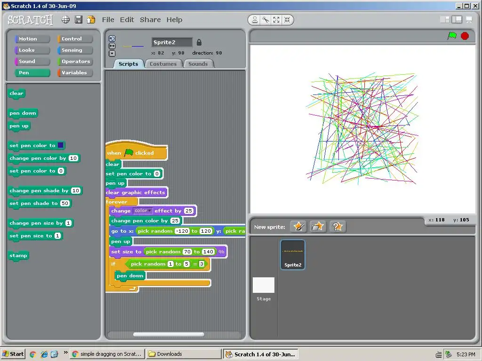Open the Pen block category
The image size is (482, 361).
32,73
